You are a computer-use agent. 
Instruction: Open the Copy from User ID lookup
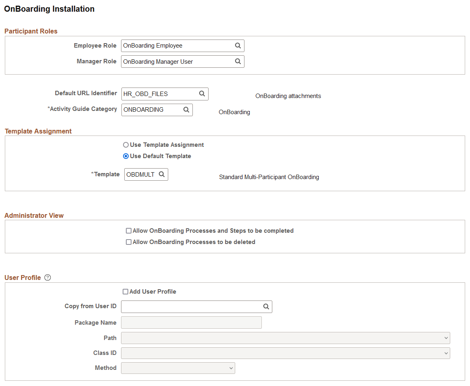(266, 307)
